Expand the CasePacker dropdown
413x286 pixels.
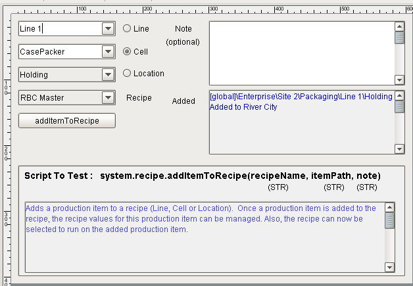(x=108, y=51)
